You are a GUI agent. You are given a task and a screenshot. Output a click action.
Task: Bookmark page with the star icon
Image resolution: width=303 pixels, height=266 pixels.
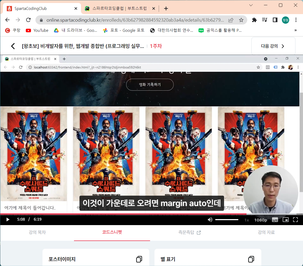click(241, 20)
